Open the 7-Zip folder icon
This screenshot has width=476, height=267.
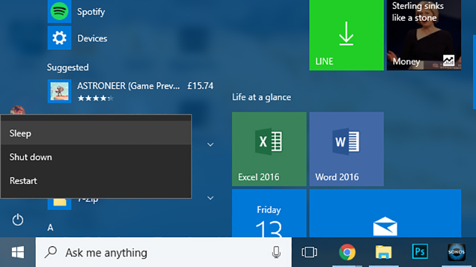click(59, 204)
